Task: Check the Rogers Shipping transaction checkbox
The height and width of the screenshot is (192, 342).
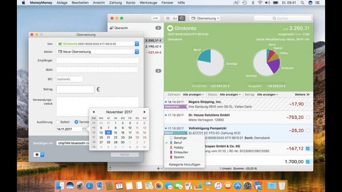Action: pos(307,104)
